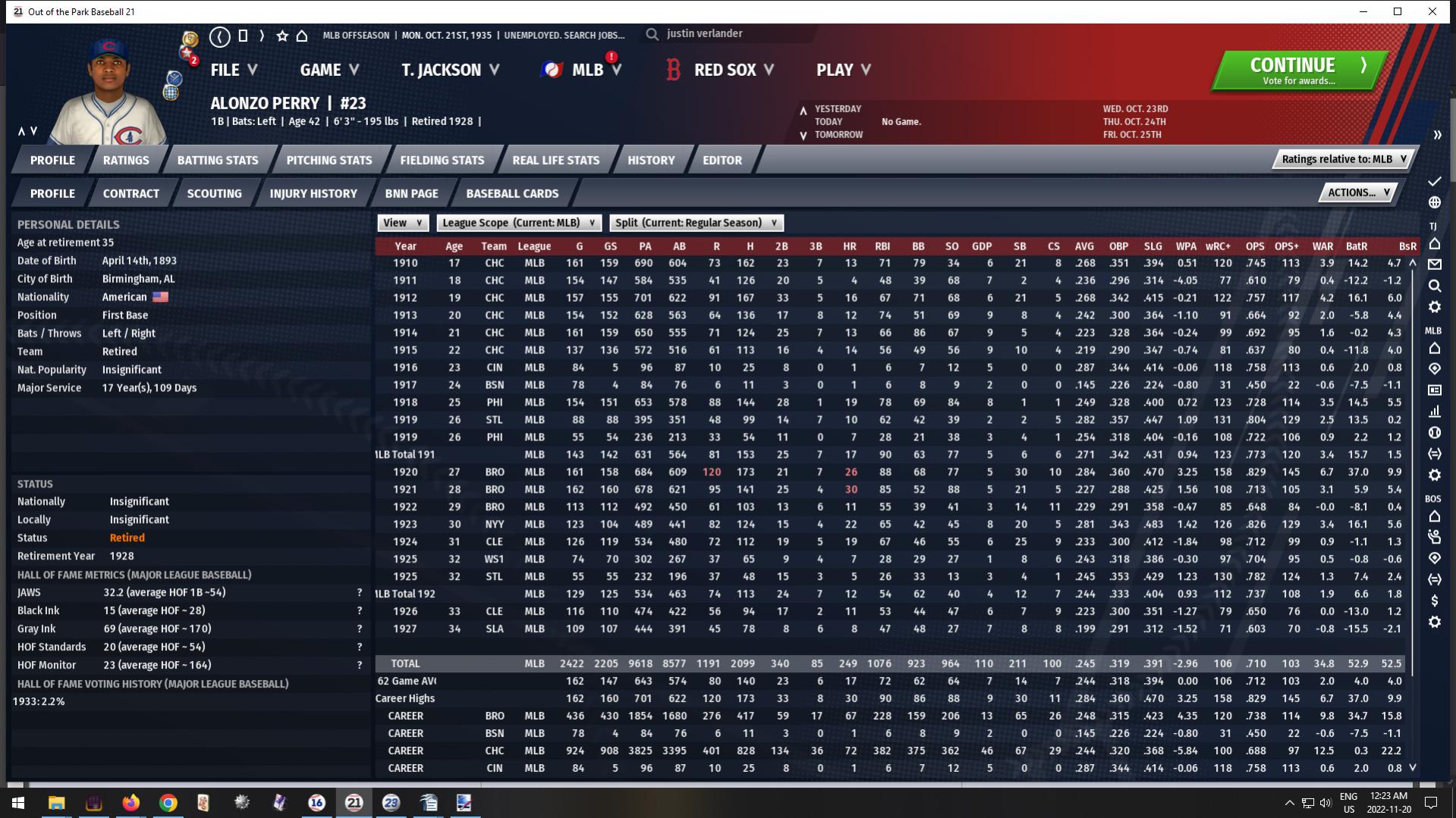Viewport: 1456px width, 818px height.
Task: Open the View dropdown
Action: coord(403,223)
